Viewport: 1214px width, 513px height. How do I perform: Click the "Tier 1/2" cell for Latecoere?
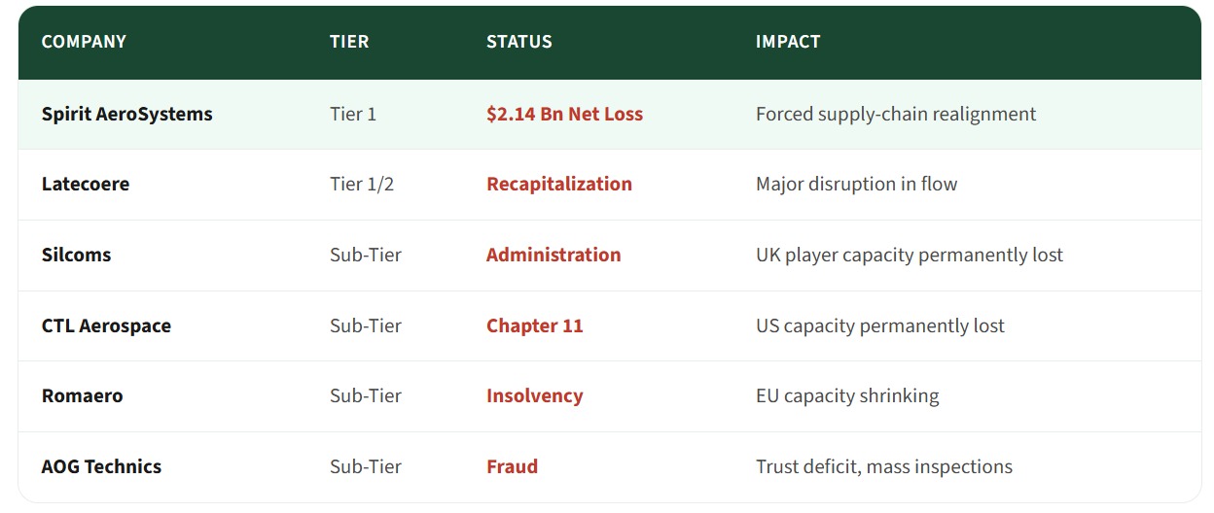[x=362, y=184]
